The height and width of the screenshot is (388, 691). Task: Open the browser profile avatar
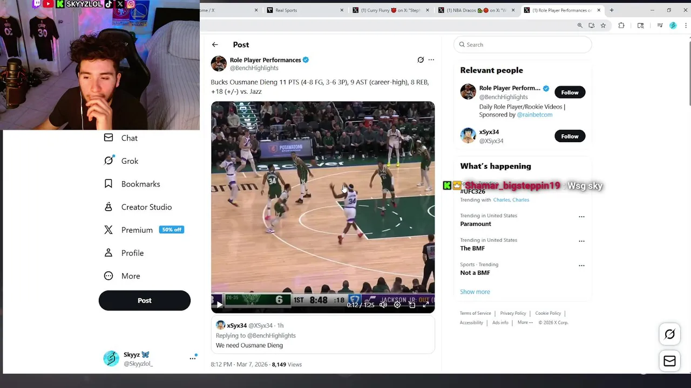[x=673, y=25]
